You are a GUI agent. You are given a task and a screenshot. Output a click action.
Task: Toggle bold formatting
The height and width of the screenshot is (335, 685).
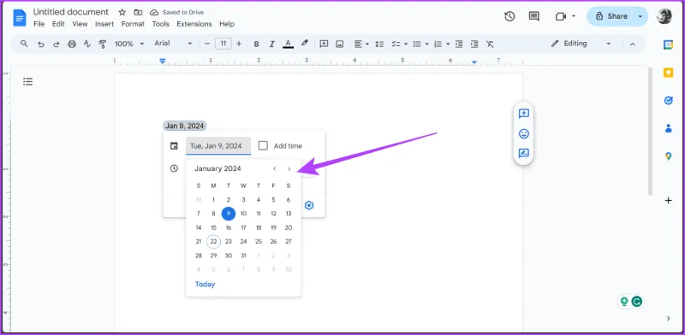coord(256,44)
